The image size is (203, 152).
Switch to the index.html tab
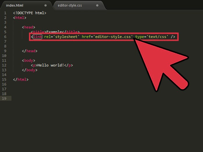pos(15,5)
